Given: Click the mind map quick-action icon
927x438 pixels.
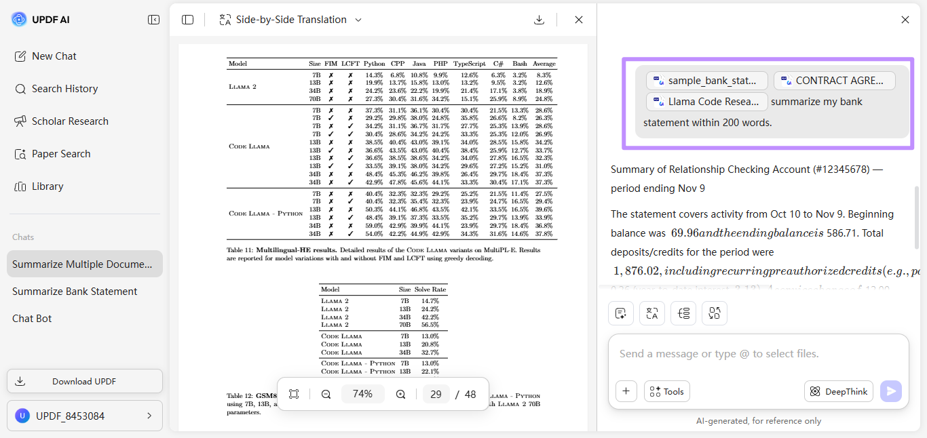Looking at the screenshot, I should [683, 313].
